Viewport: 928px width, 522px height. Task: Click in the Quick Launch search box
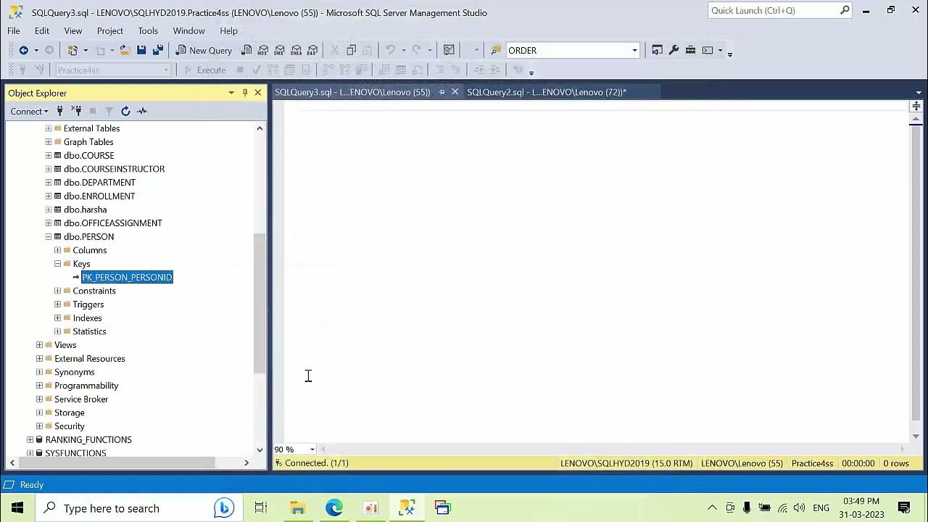[x=773, y=10]
